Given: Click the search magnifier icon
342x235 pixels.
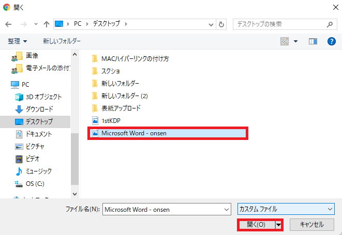Looking at the screenshot, I should tap(330, 24).
